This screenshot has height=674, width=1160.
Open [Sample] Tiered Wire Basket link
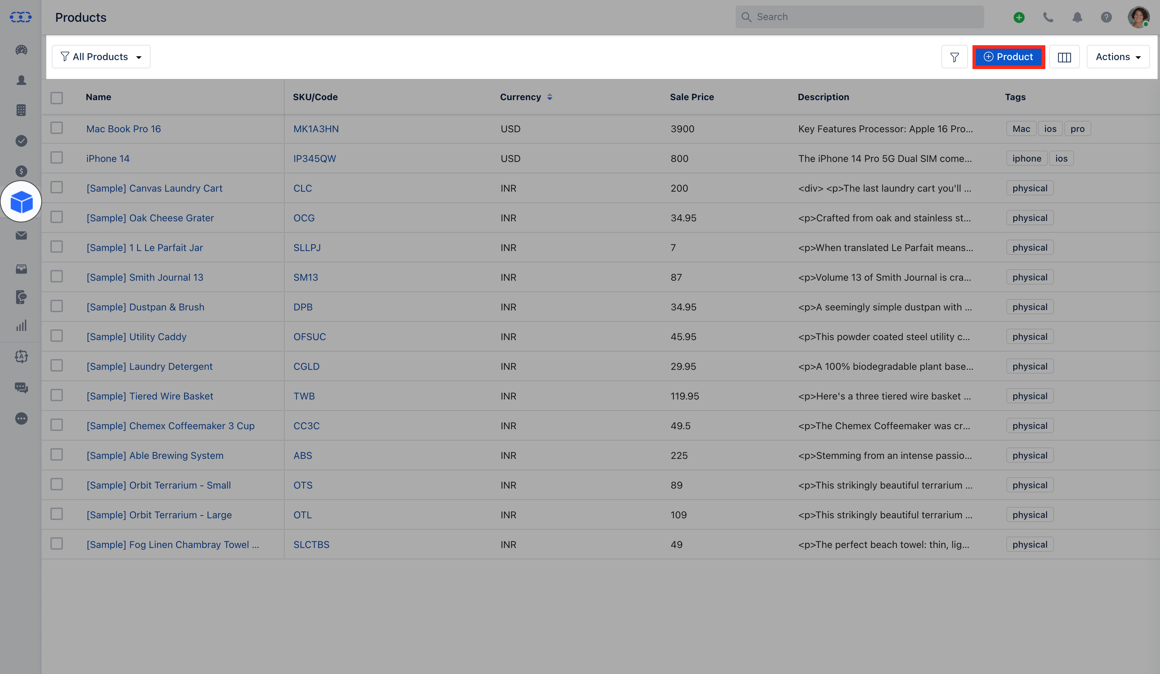(150, 396)
